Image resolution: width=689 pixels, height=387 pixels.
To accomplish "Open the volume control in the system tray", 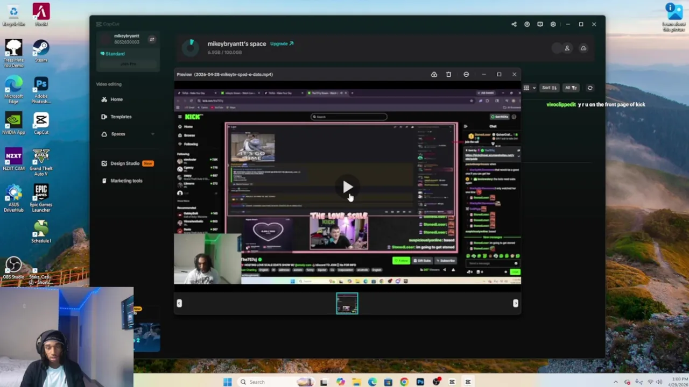I will pos(659,382).
